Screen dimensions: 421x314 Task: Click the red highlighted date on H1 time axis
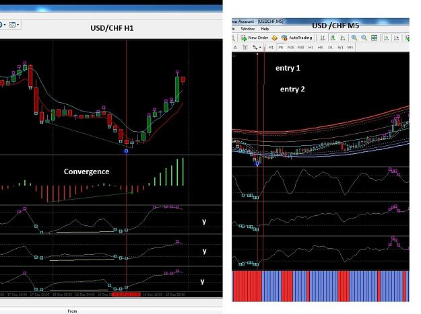point(126,295)
